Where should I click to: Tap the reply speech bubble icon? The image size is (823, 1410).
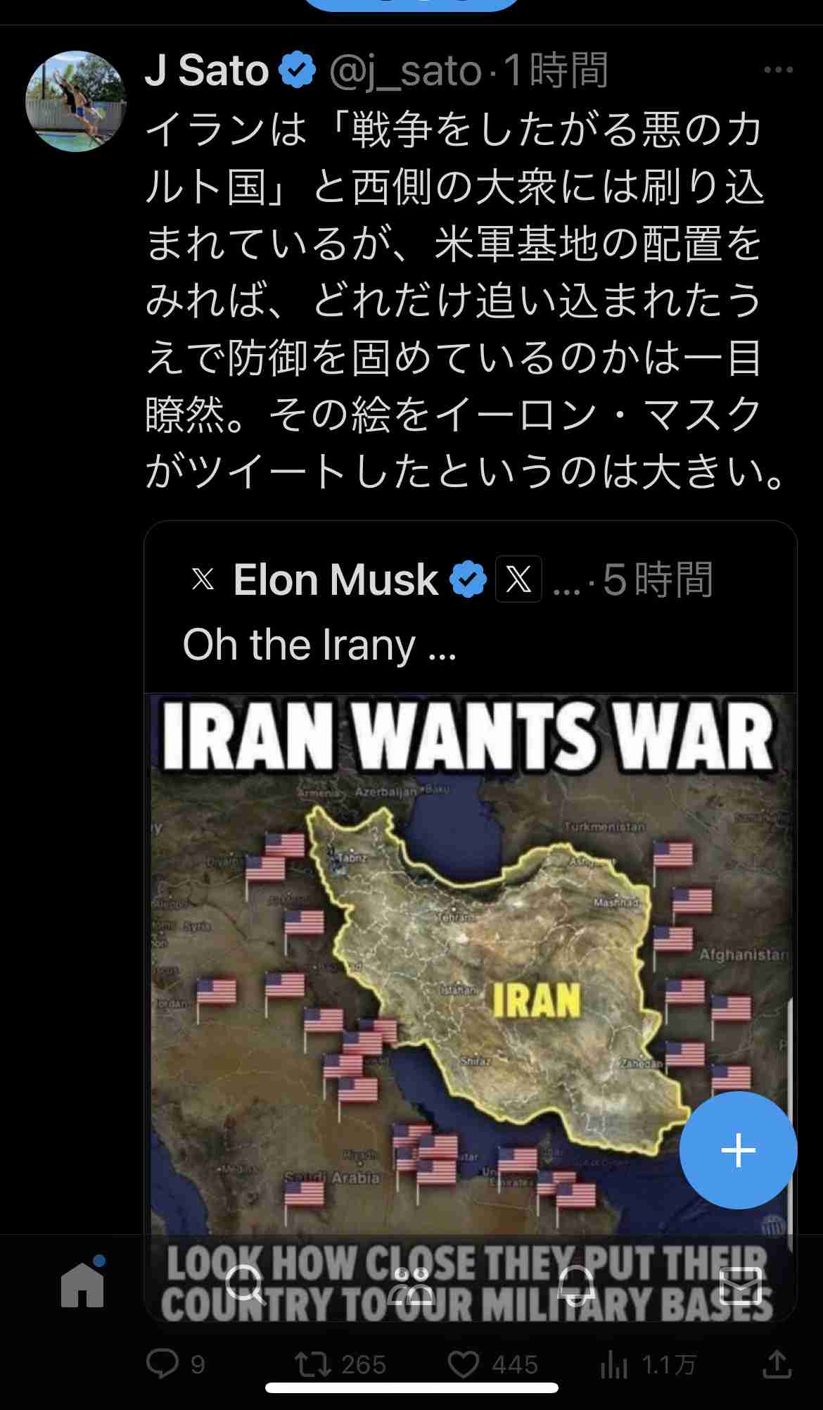[162, 1364]
